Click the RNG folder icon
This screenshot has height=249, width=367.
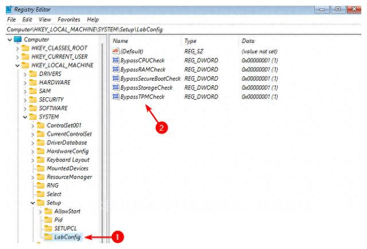41,185
